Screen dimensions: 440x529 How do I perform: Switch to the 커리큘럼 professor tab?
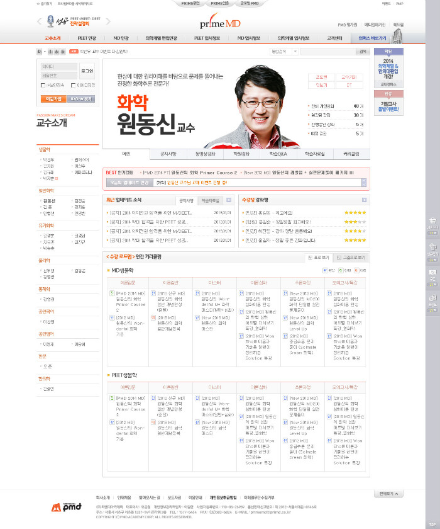351,154
